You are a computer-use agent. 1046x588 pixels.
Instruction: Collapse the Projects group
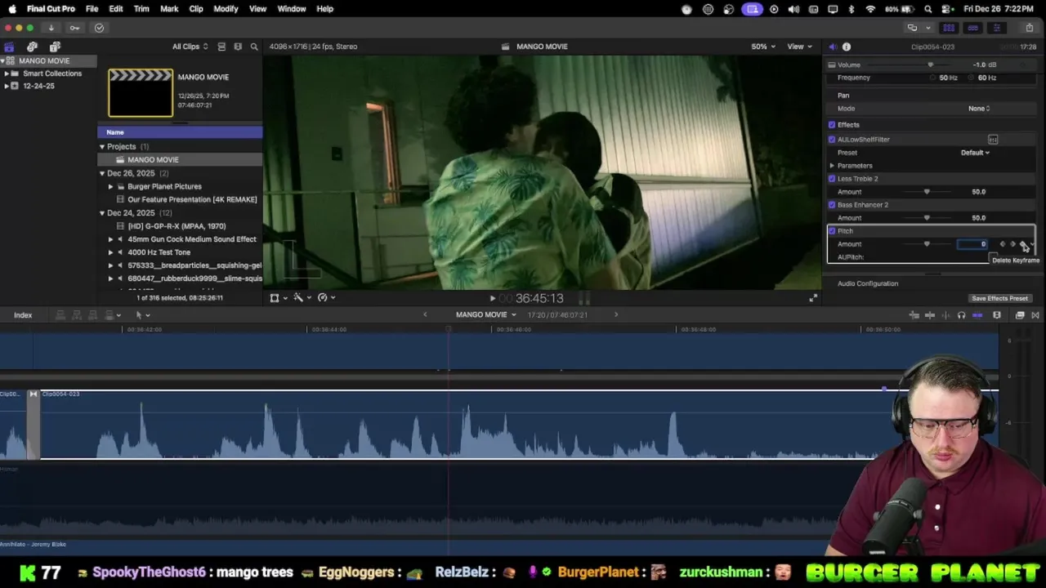pyautogui.click(x=102, y=147)
